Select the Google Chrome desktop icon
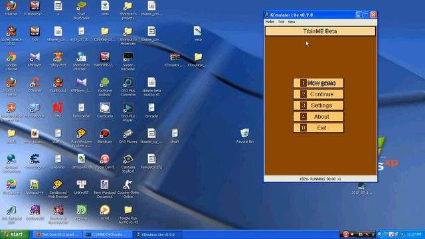The image size is (425, 239). [x=11, y=61]
